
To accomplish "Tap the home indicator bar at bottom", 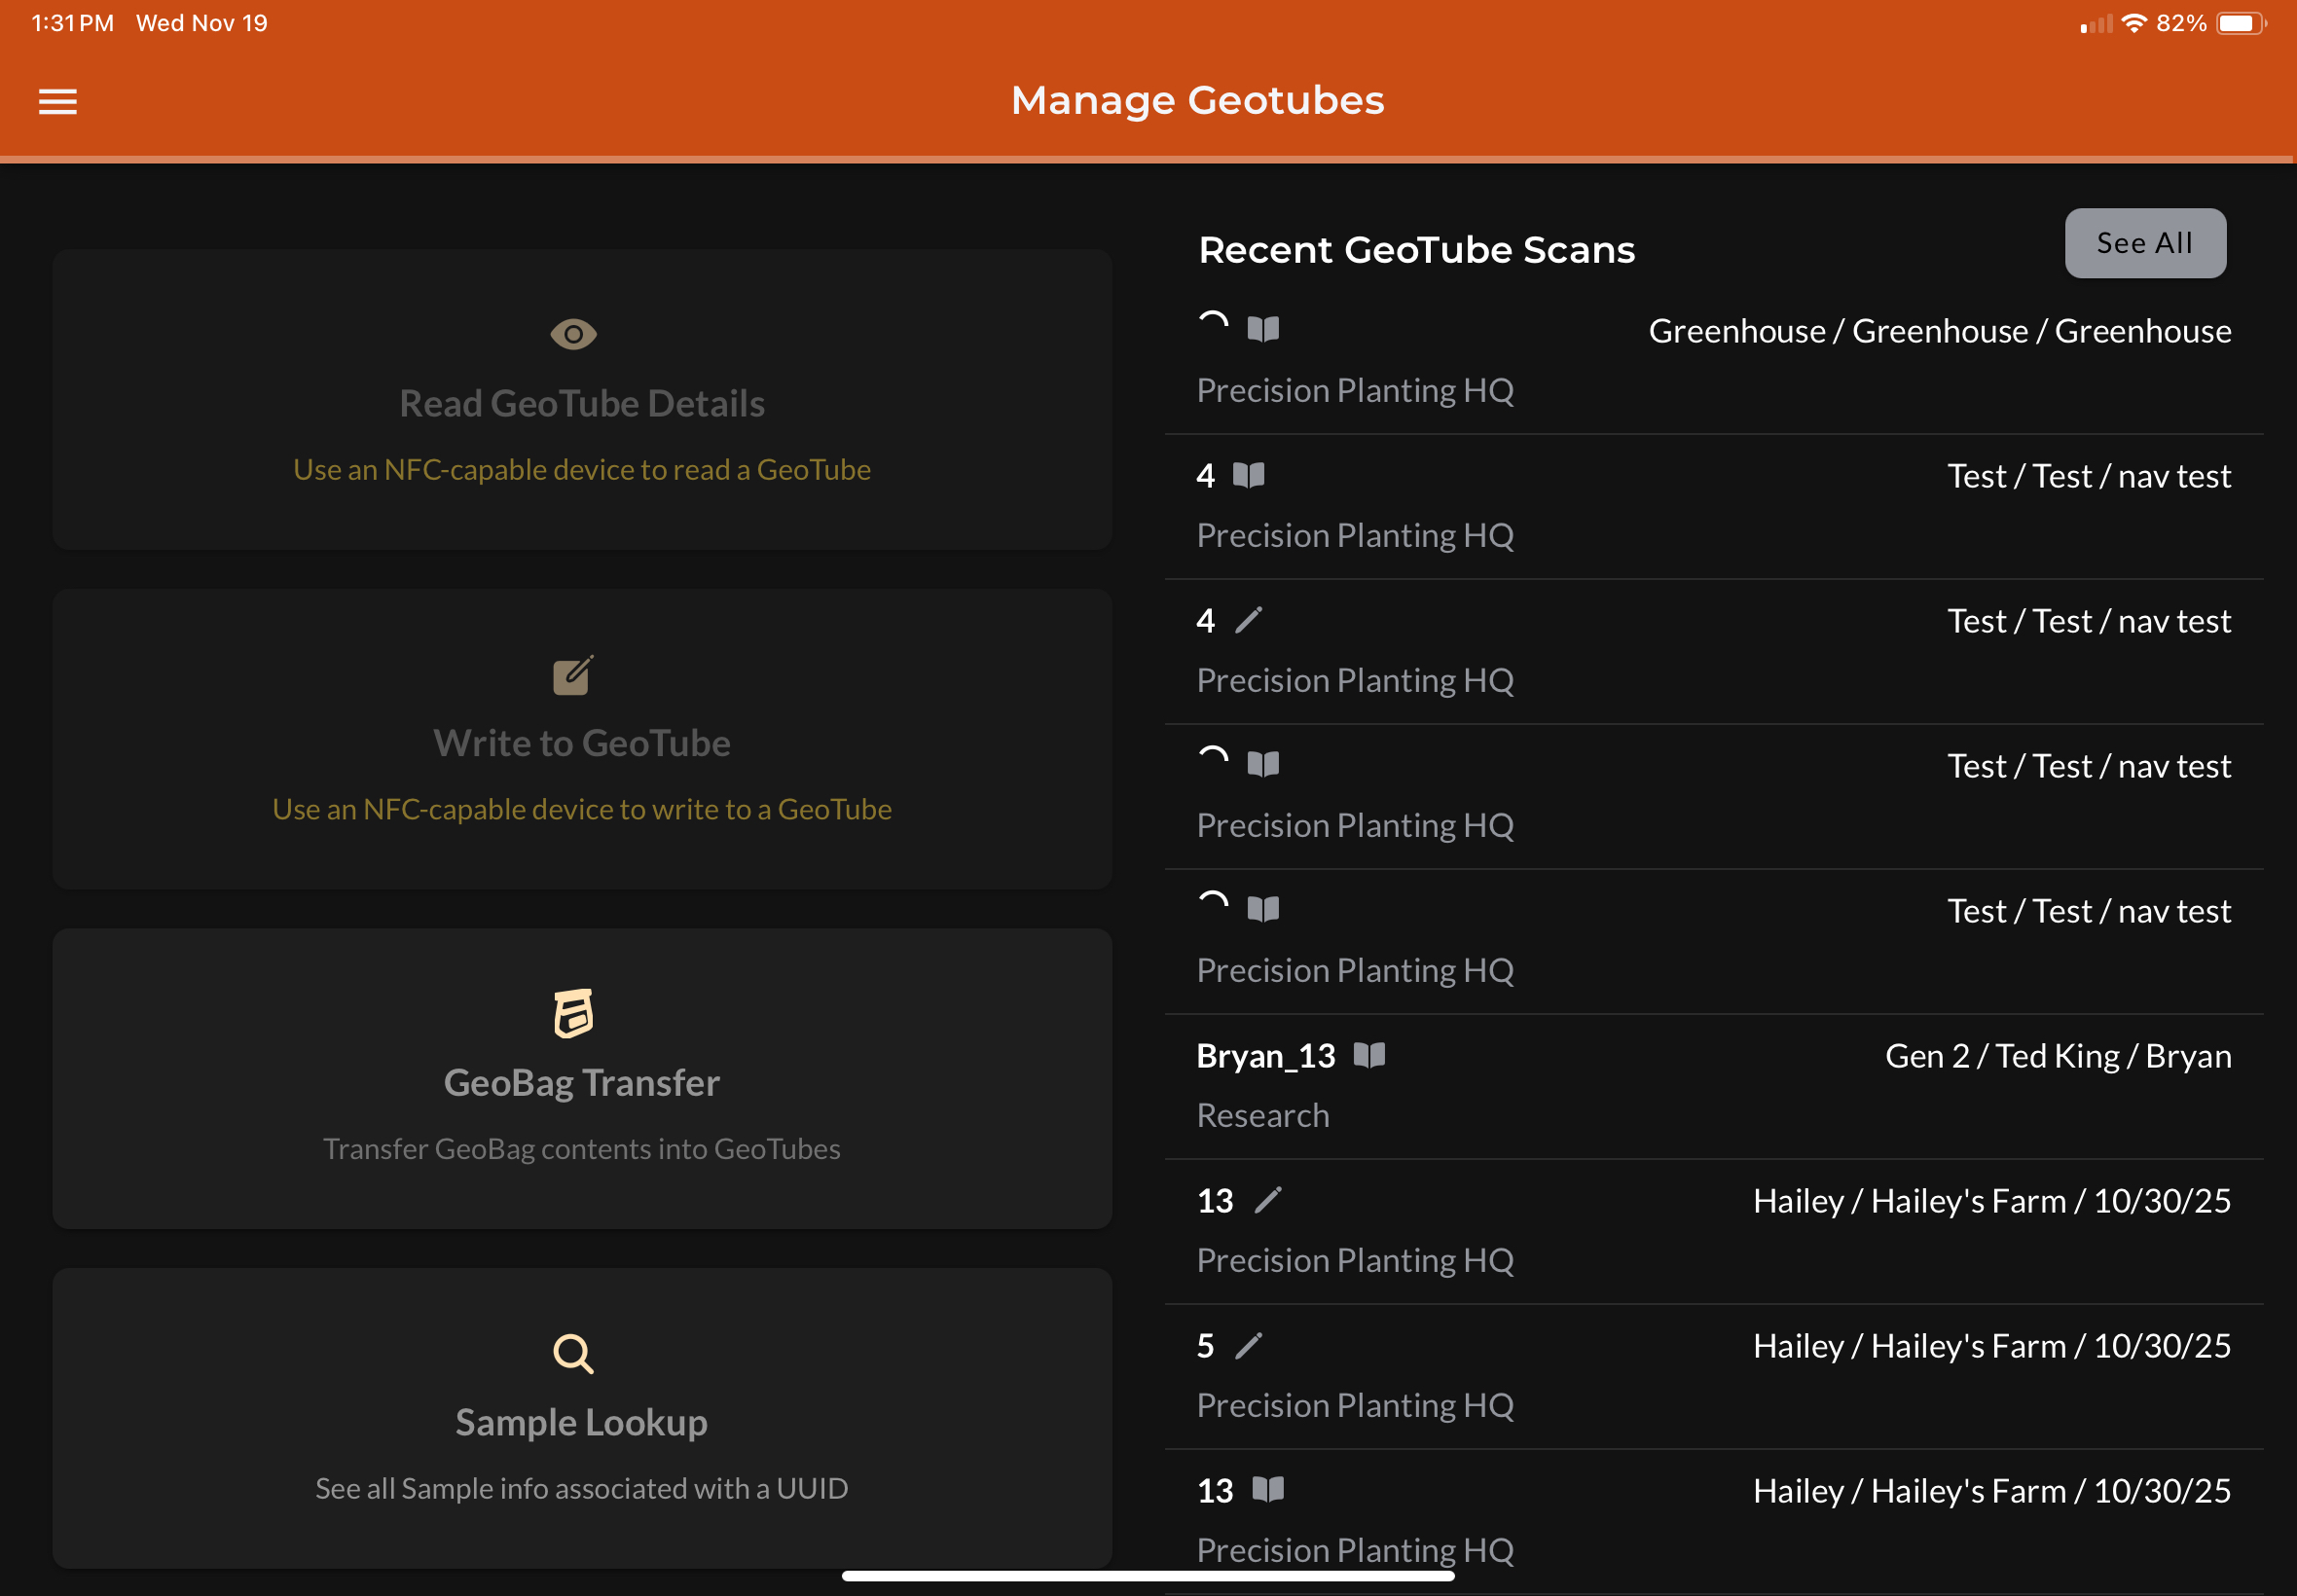I will [x=1148, y=1576].
